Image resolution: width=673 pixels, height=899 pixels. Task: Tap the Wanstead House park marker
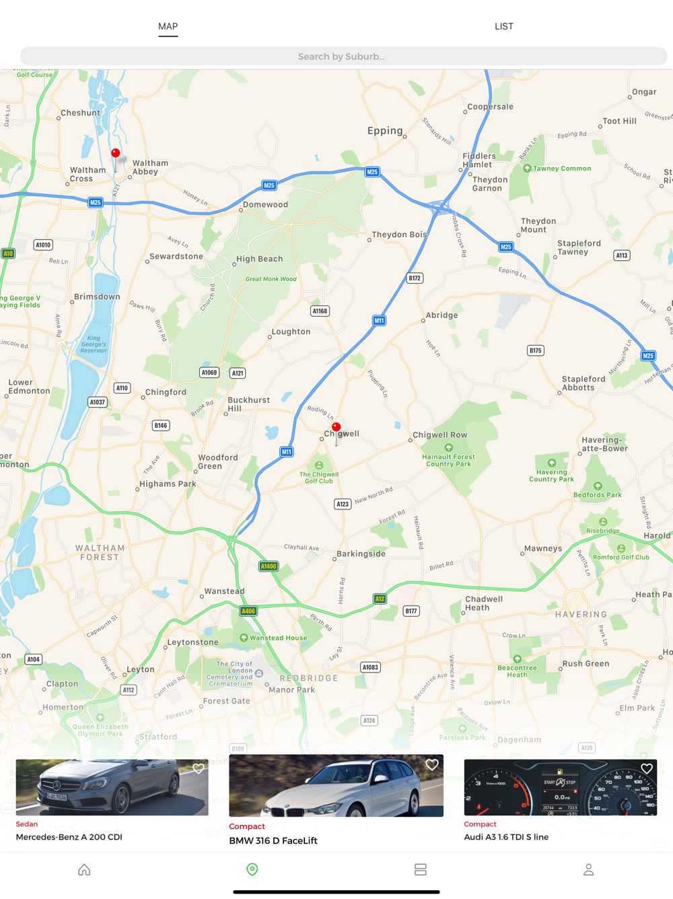pos(244,638)
